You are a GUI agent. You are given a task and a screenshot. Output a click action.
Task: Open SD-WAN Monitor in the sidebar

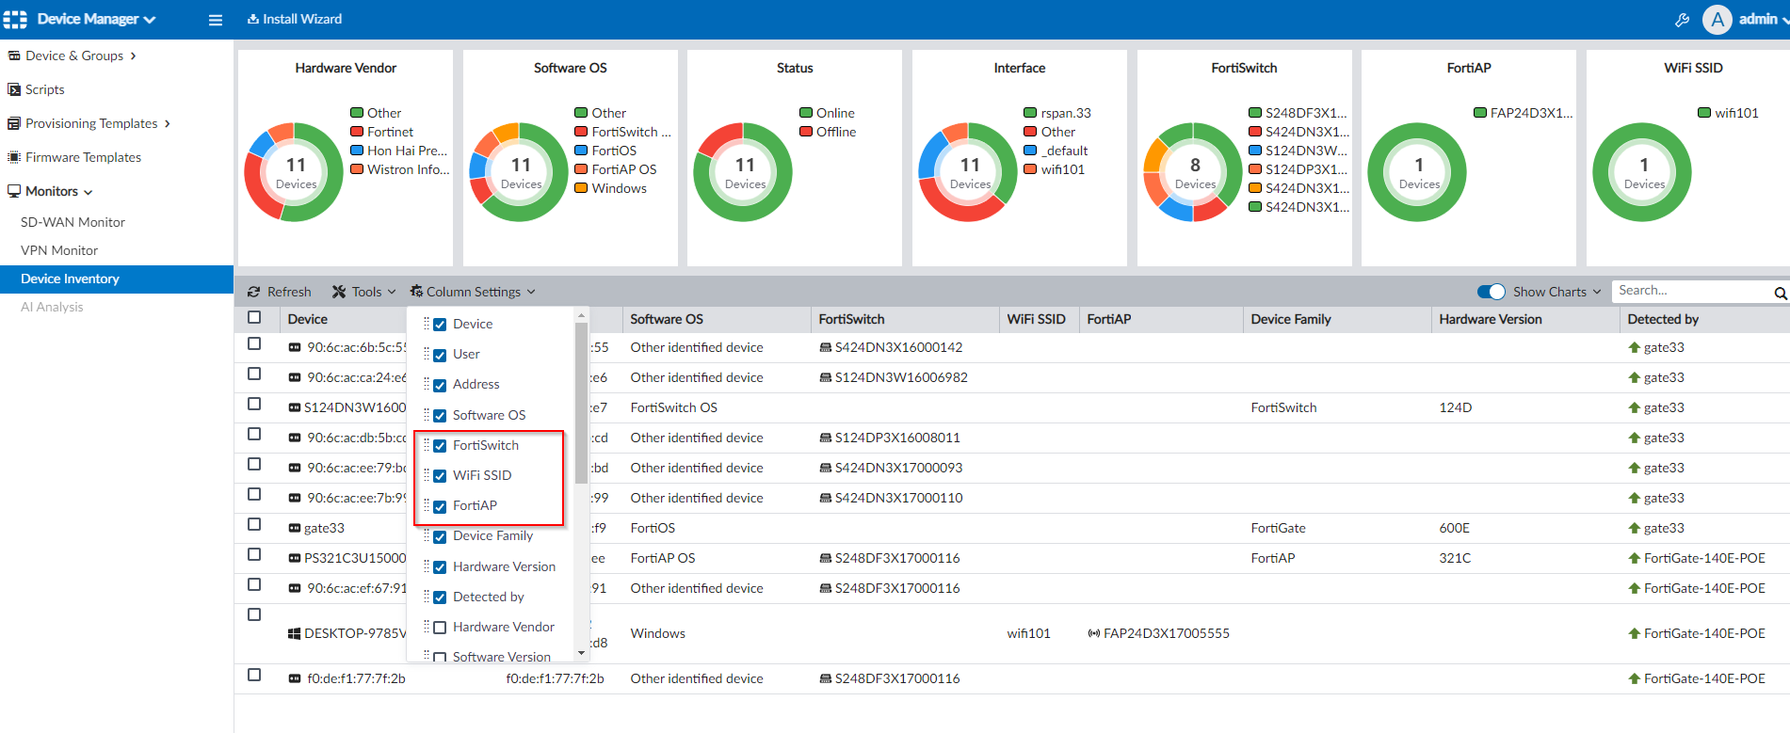pyautogui.click(x=73, y=222)
